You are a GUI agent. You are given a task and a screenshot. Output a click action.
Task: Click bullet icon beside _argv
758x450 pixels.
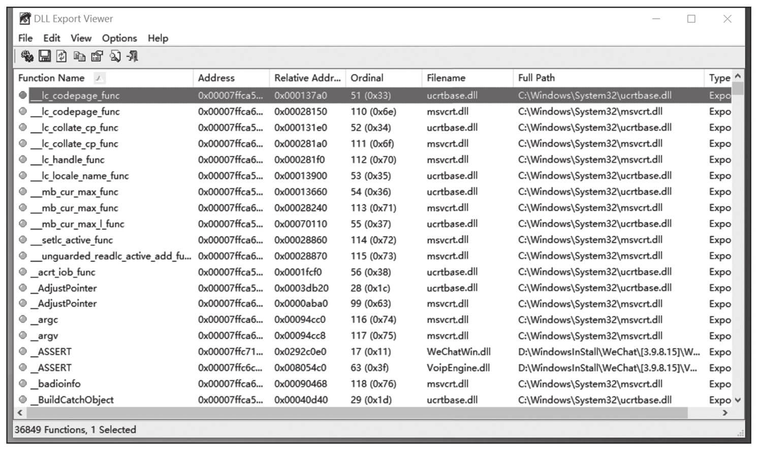pyautogui.click(x=23, y=335)
